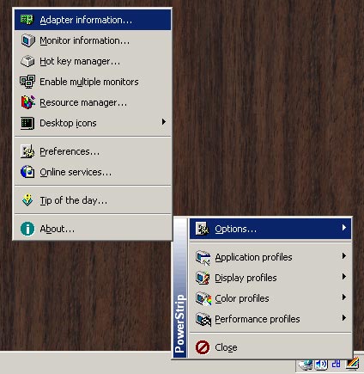This screenshot has width=364, height=374.
Task: Click the Tip of the day icon
Action: coord(27,200)
